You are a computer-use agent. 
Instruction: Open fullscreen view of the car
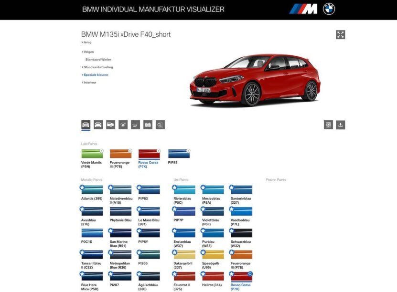point(341,35)
